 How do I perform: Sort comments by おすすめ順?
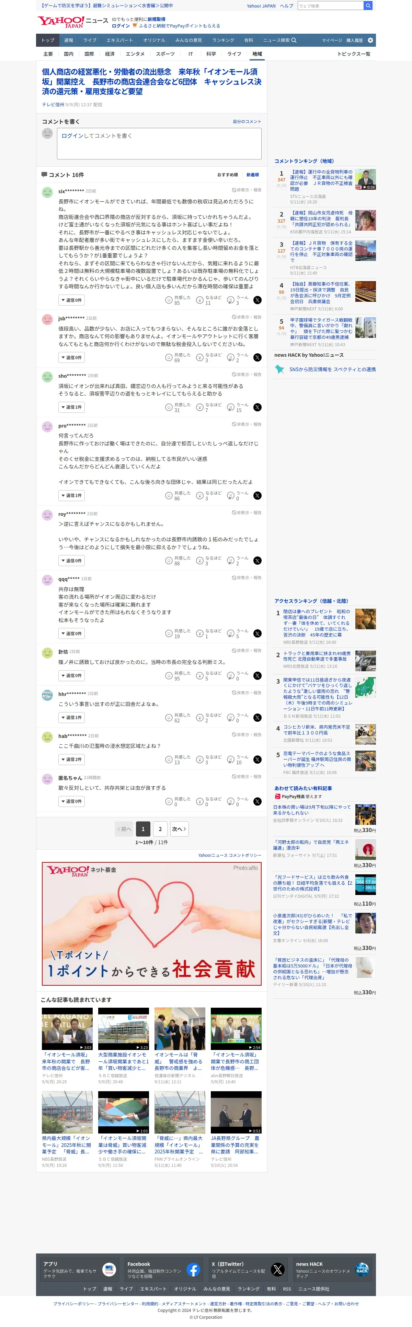tap(227, 175)
